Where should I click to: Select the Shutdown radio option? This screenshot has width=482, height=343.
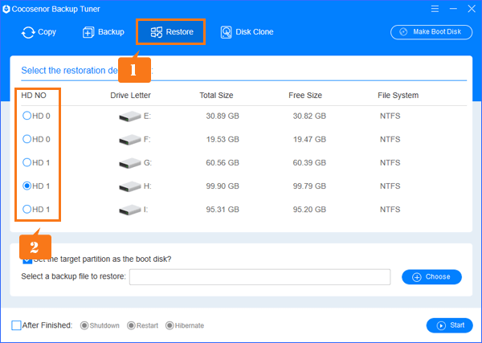(84, 325)
